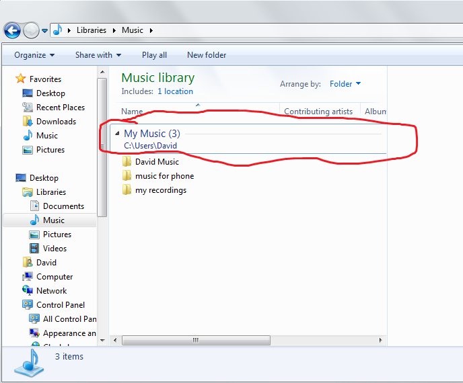Open the Downloads folder icon

tap(28, 121)
